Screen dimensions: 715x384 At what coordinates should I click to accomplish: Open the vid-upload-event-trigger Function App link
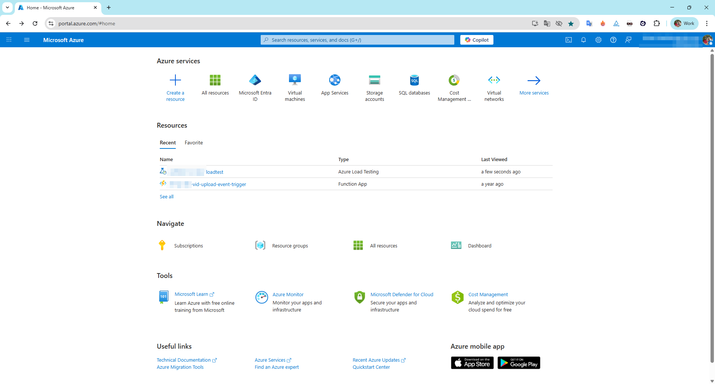point(219,184)
